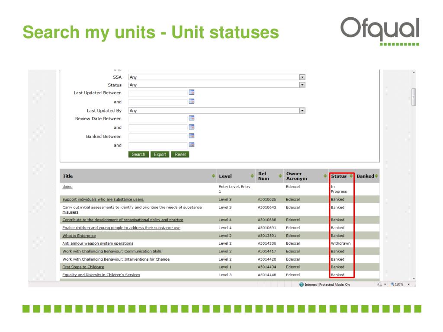Screen dimensions: 443x332
Task: Open calendar for Review Date Between start
Action: click(192, 118)
